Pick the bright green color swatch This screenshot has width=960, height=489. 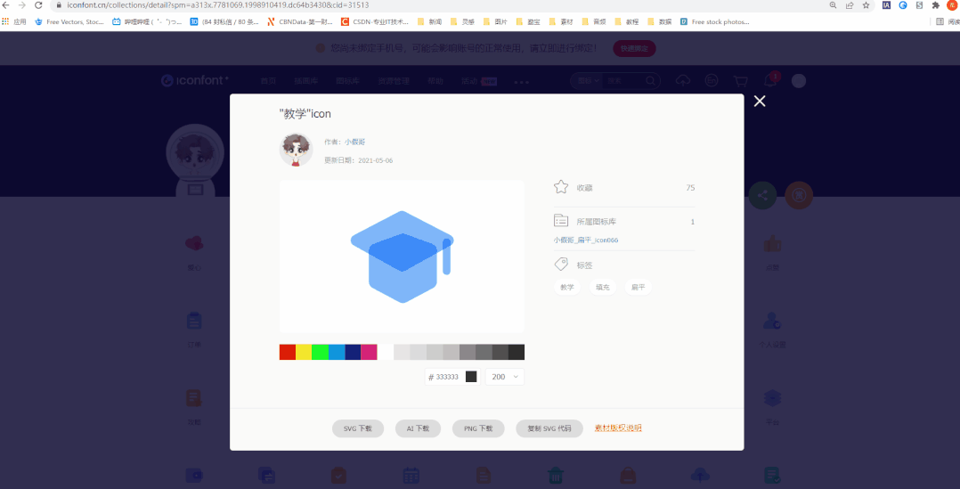click(321, 353)
